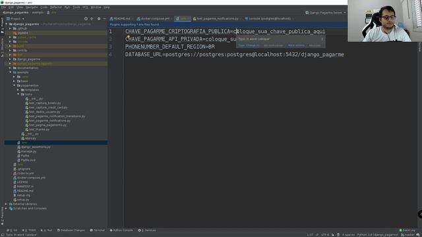Open test_pagina_pagamento.py in the tree
This screenshot has width=422, height=237.
(x=47, y=125)
